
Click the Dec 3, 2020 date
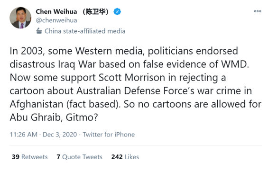tap(60, 135)
